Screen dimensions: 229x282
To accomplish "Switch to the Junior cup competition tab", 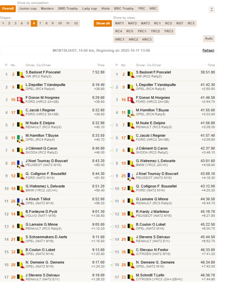I will click(27, 8).
